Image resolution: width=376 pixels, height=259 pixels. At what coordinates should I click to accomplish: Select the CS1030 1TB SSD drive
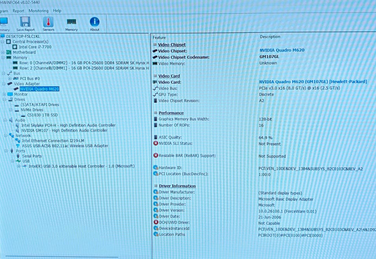point(42,115)
